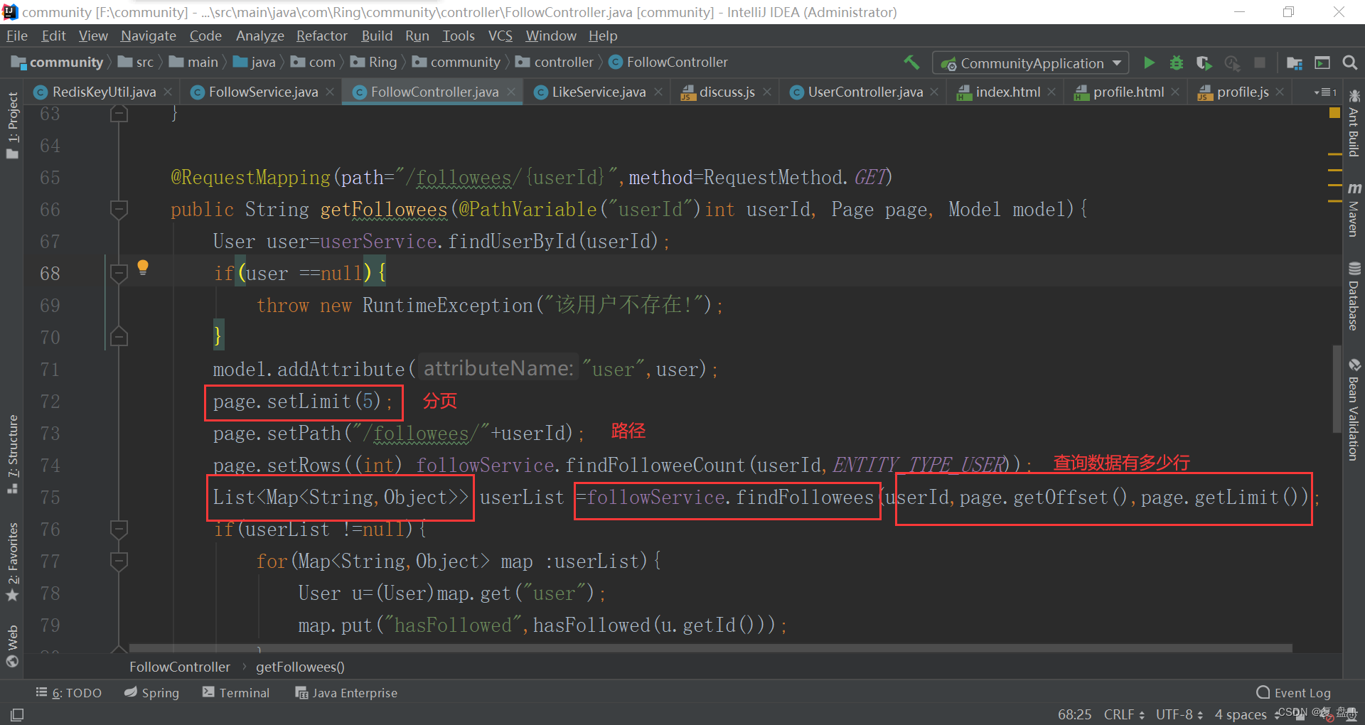Screen dimensions: 1365x725
Task: Open the Spring tool window
Action: (x=151, y=693)
